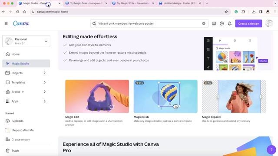The width and height of the screenshot is (278, 156).
Task: Click the browser forward arrow
Action: [x=10, y=12]
